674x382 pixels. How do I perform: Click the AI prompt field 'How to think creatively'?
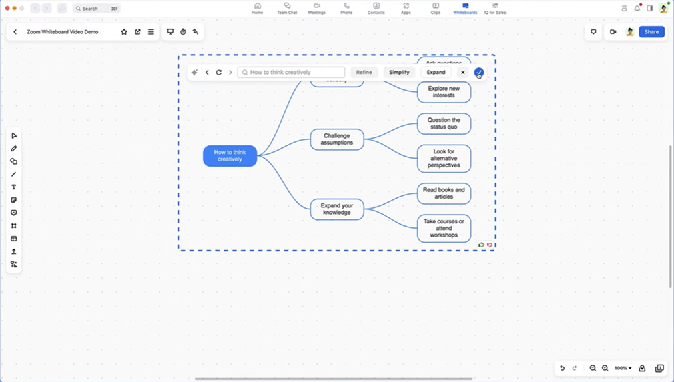pos(292,72)
